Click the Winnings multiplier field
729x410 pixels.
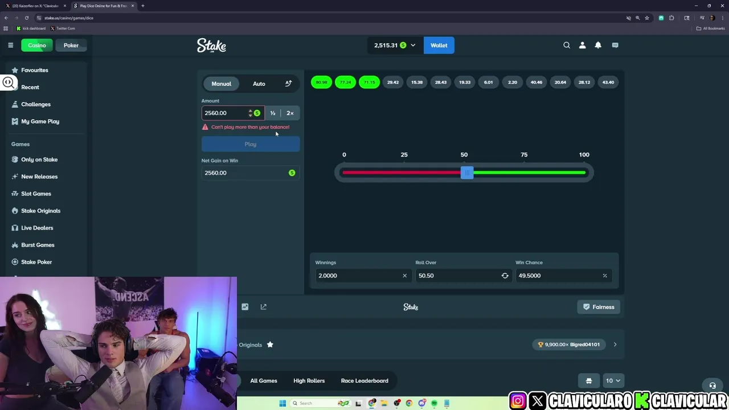(363, 276)
